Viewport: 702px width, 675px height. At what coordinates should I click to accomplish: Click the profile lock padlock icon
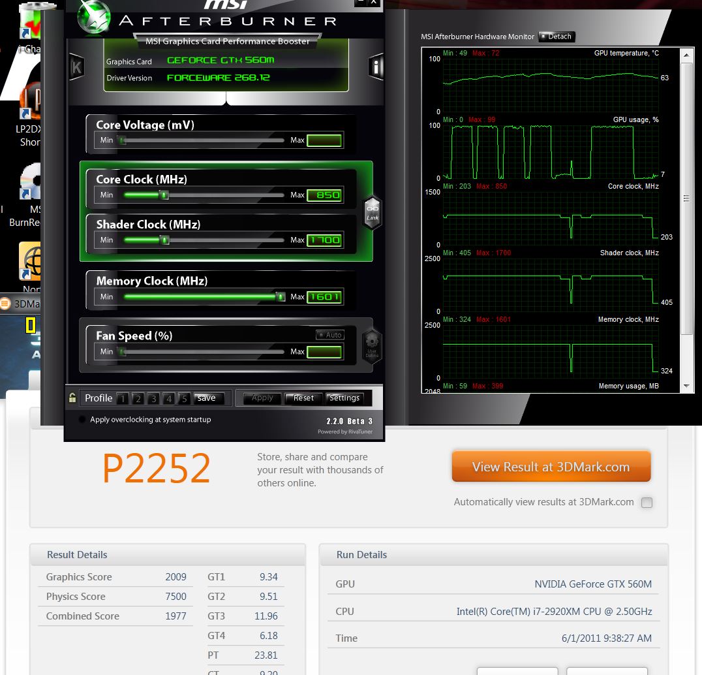[x=72, y=398]
